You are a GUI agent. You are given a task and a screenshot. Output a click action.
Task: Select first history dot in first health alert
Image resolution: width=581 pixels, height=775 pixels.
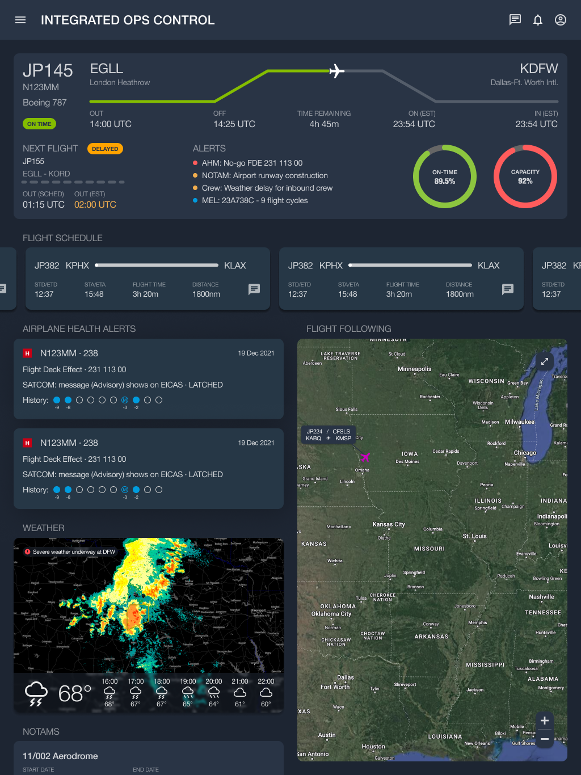(57, 400)
